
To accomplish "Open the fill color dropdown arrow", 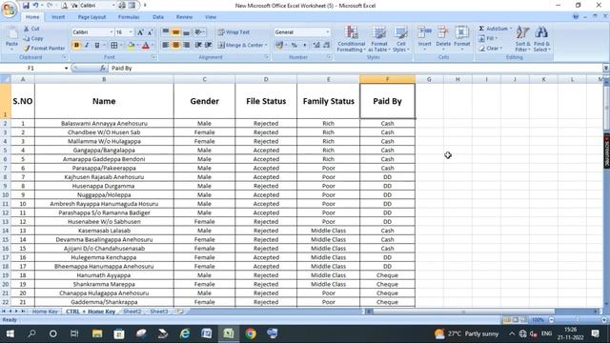I will click(137, 46).
